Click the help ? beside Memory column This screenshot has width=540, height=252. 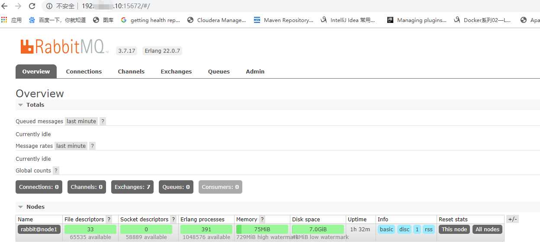[x=262, y=220]
